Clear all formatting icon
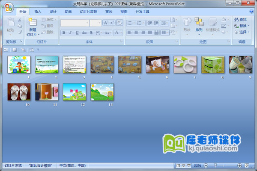The height and width of the screenshot is (171, 257). (120, 23)
